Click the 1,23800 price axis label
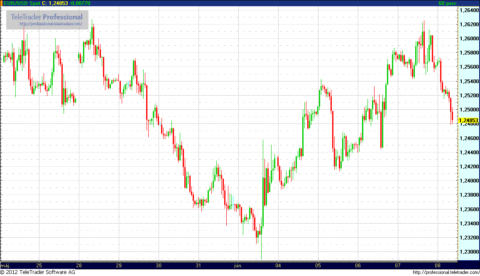Image resolution: width=480 pixels, height=276 pixels. click(x=469, y=195)
